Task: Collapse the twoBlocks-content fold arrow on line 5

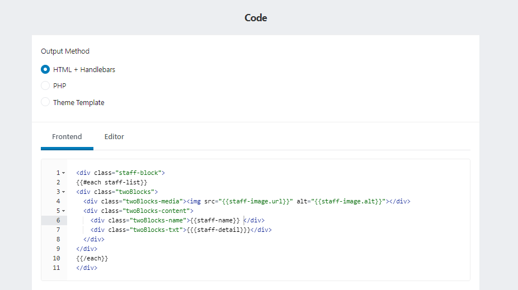Action: tap(64, 211)
